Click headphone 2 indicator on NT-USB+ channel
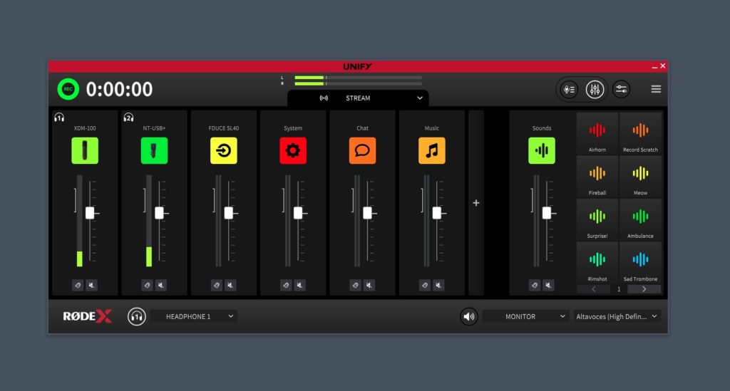 (x=128, y=118)
